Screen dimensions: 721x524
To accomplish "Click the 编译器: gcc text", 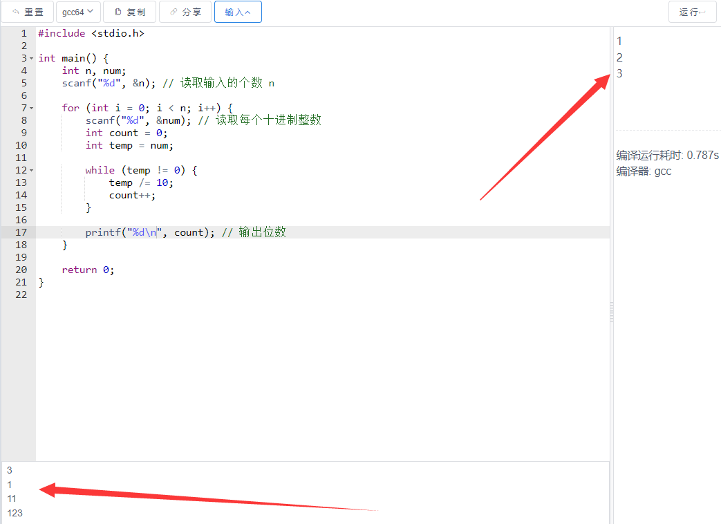I will (x=644, y=171).
